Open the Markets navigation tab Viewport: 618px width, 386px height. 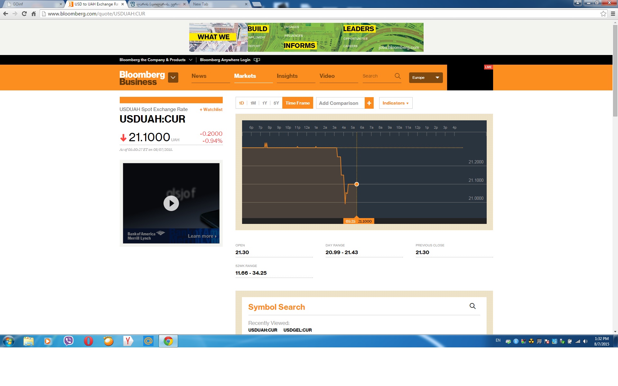pyautogui.click(x=245, y=76)
